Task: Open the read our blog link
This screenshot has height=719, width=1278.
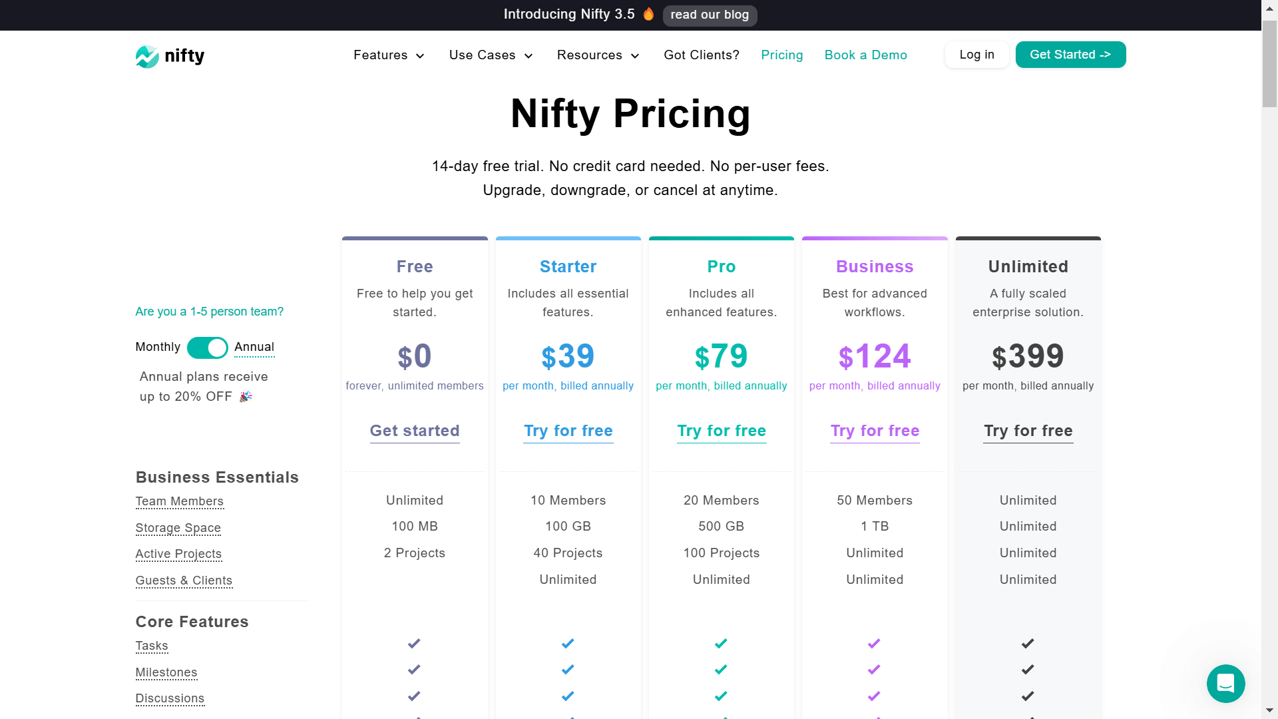Action: (710, 14)
